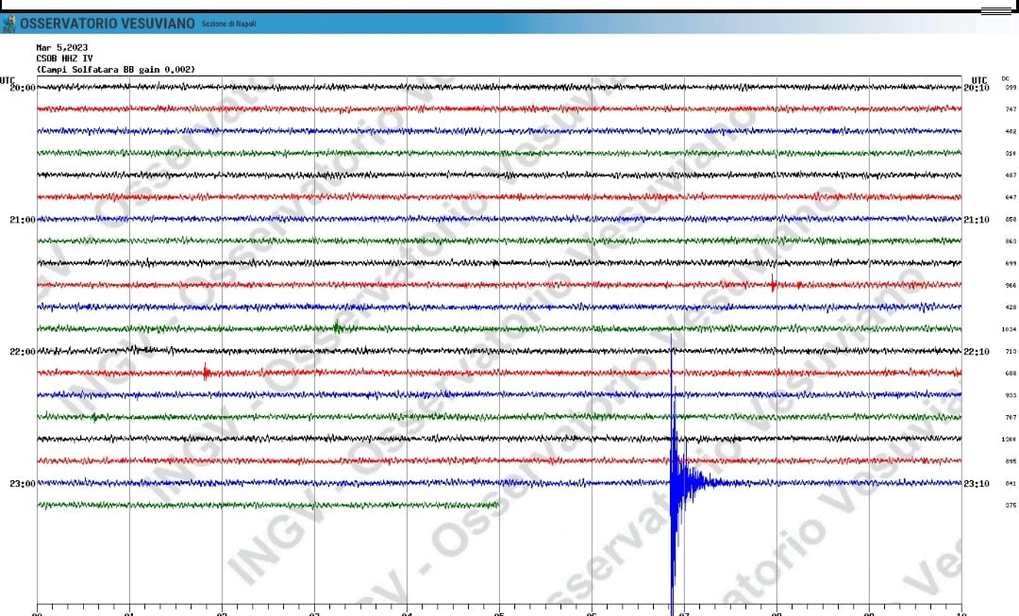
Task: Click the 20:10 time label on right
Action: pyautogui.click(x=977, y=88)
